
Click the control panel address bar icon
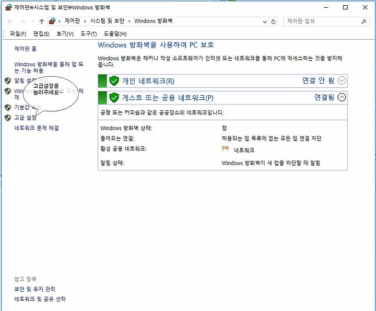[x=52, y=21]
